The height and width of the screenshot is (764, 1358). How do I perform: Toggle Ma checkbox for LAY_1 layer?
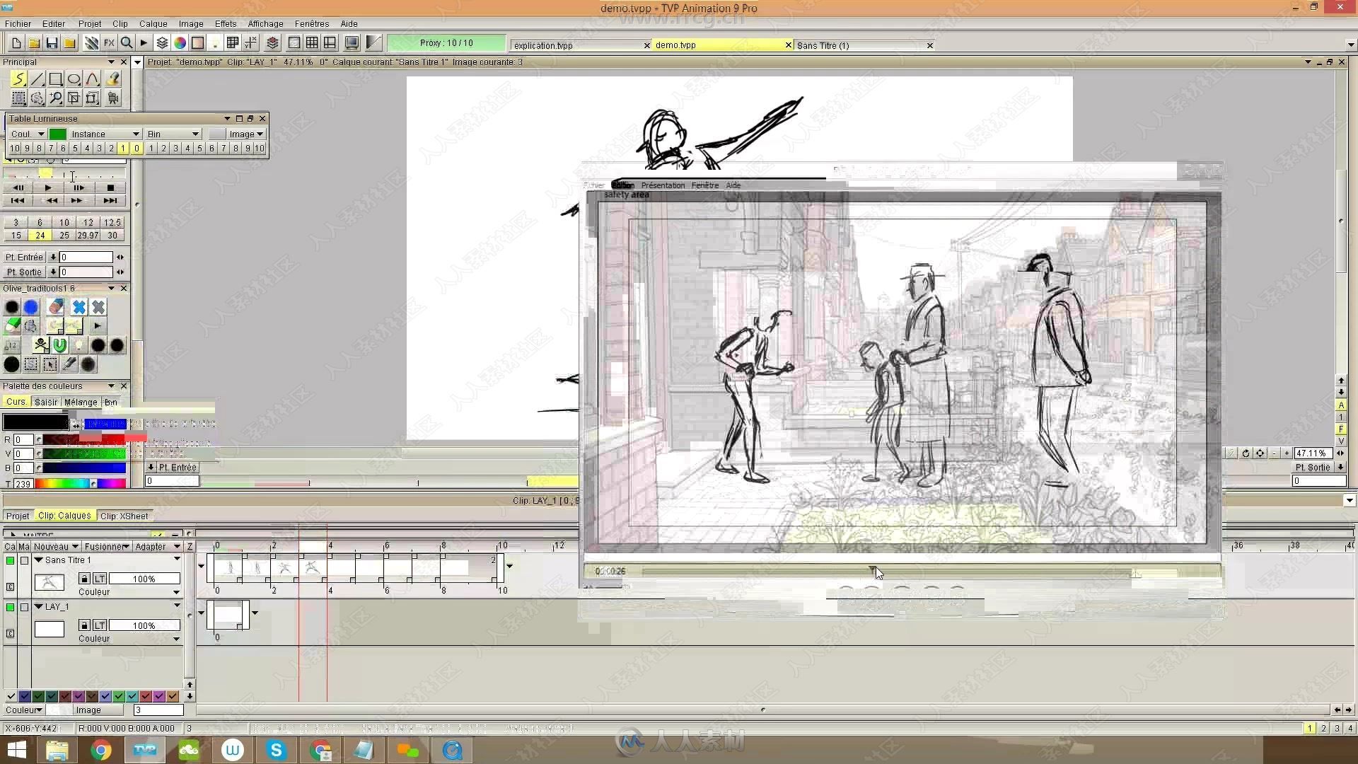click(x=24, y=607)
